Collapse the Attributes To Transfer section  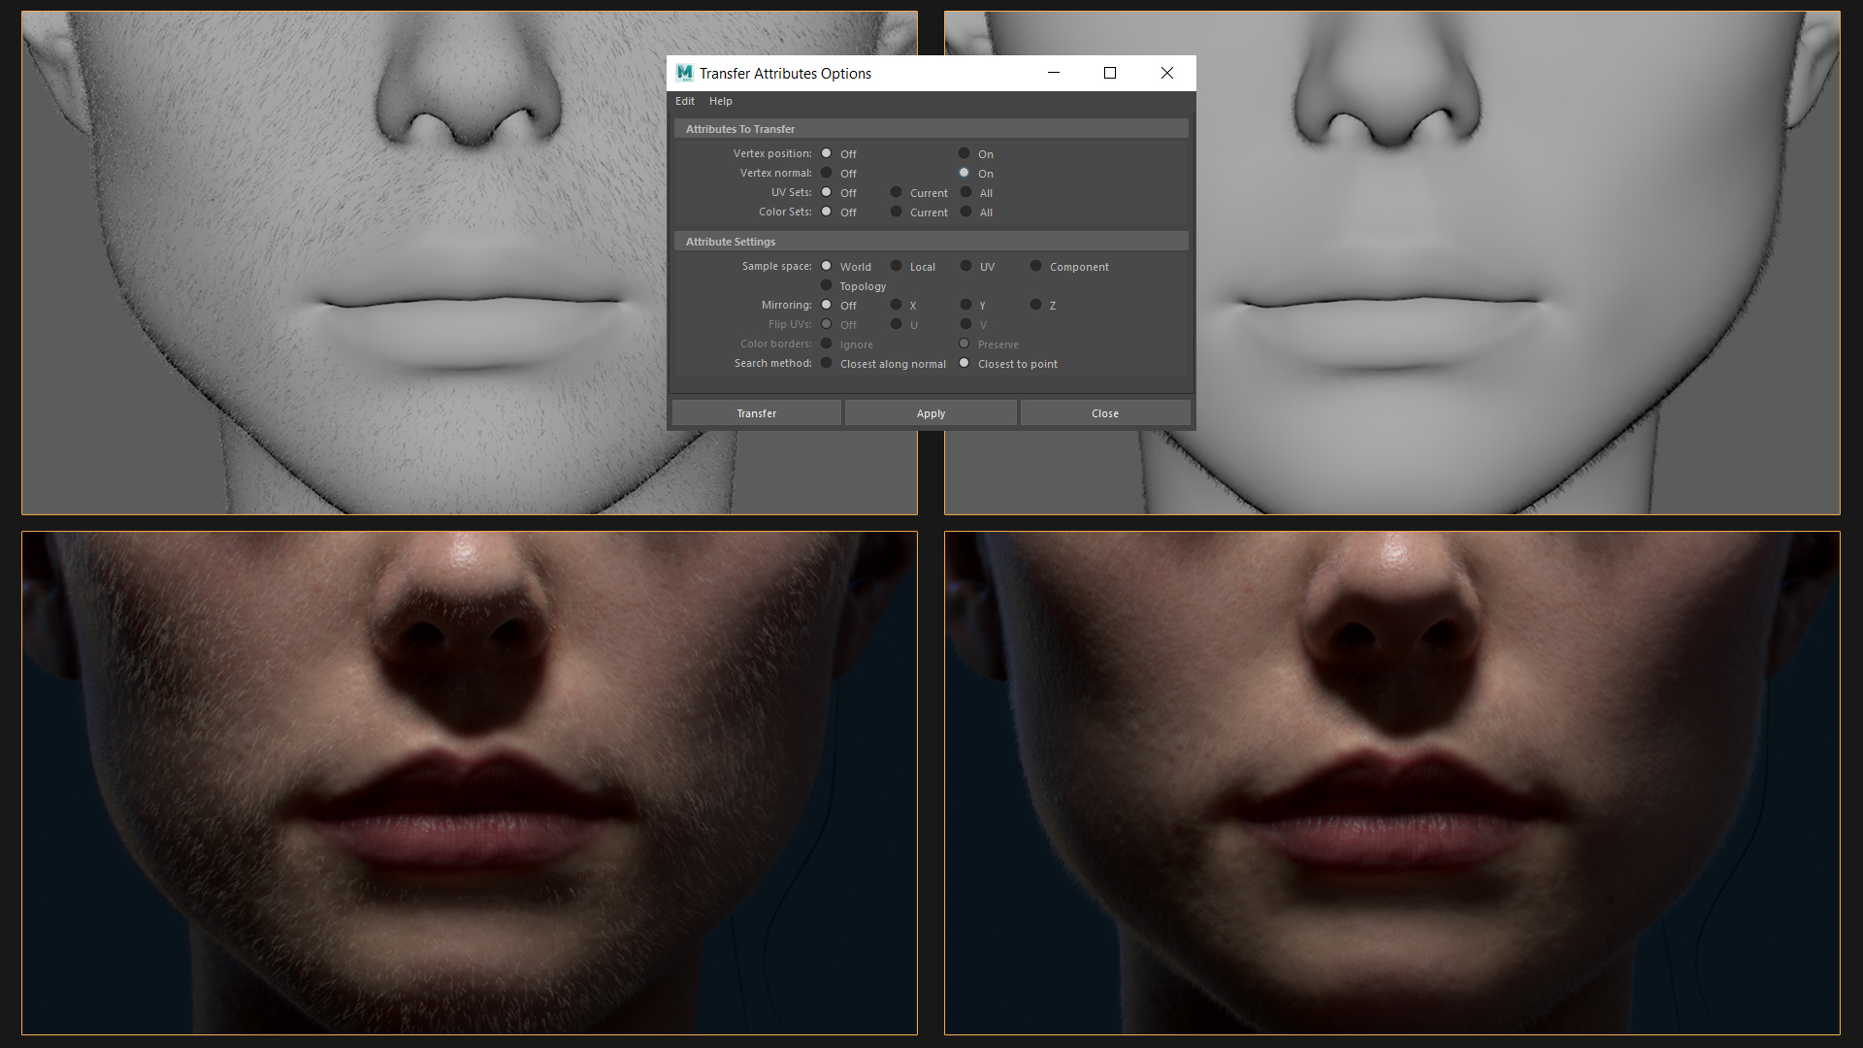pyautogui.click(x=931, y=129)
